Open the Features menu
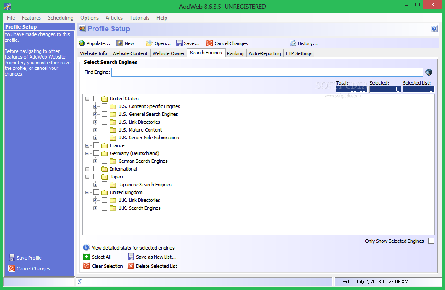The height and width of the screenshot is (290, 445). pyautogui.click(x=31, y=17)
